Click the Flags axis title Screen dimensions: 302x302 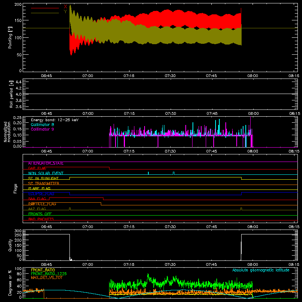(15, 188)
